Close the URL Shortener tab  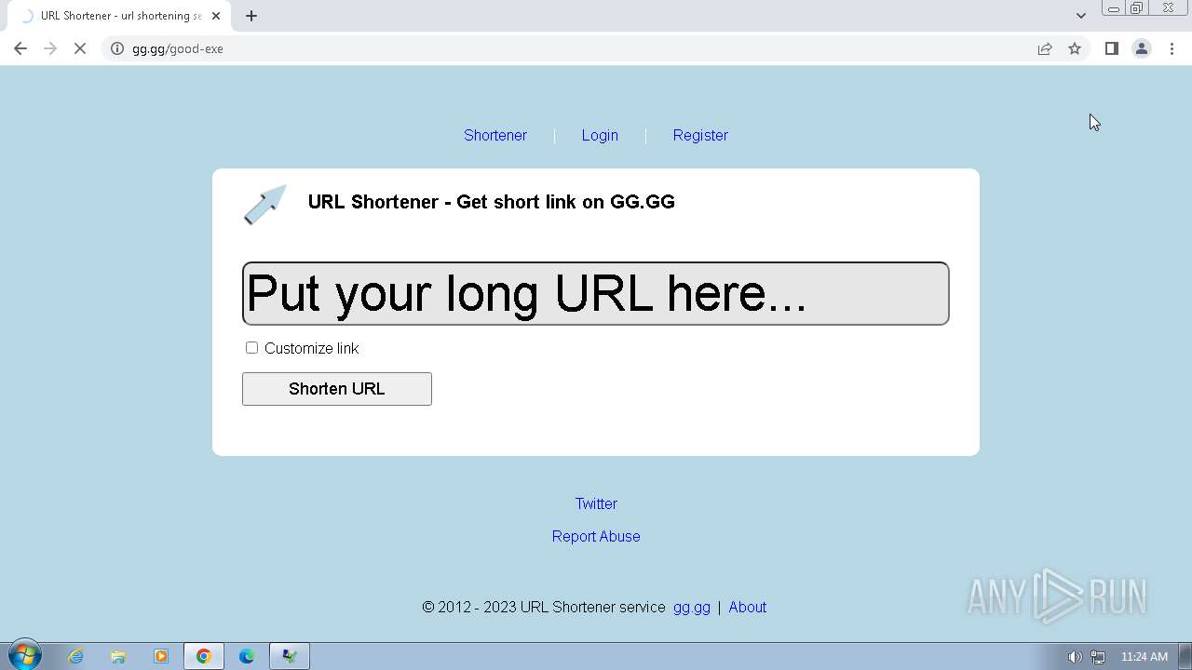(x=216, y=16)
